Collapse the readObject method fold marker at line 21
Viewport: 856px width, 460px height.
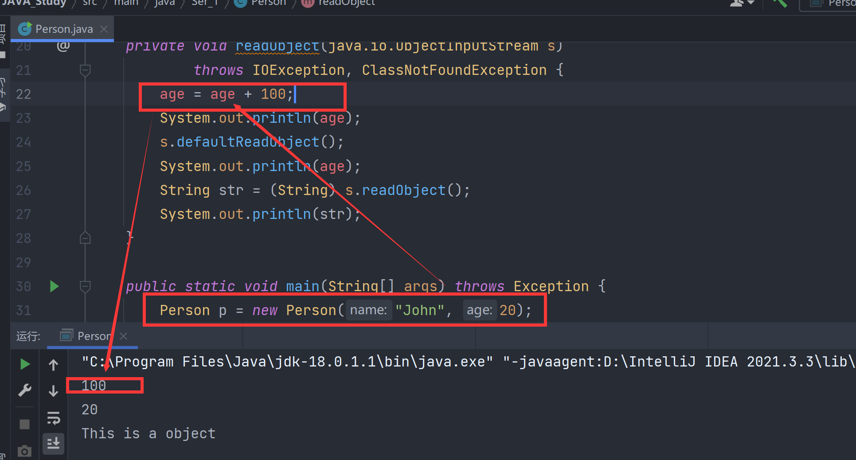[85, 70]
